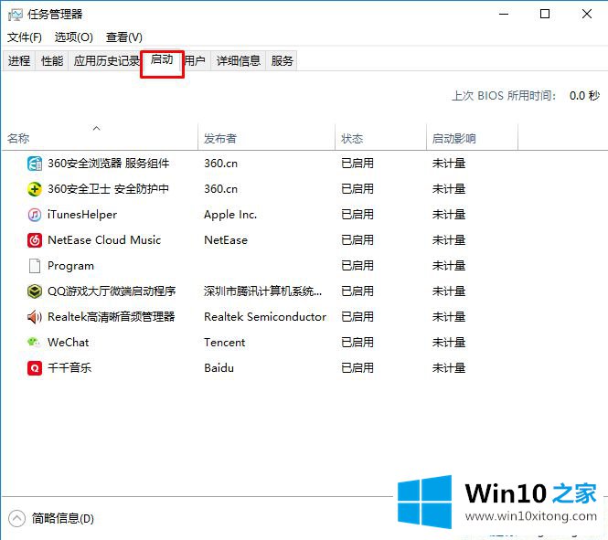Viewport: 608px width, 540px height.
Task: Click the Task Manager title bar icon
Action: pyautogui.click(x=16, y=15)
